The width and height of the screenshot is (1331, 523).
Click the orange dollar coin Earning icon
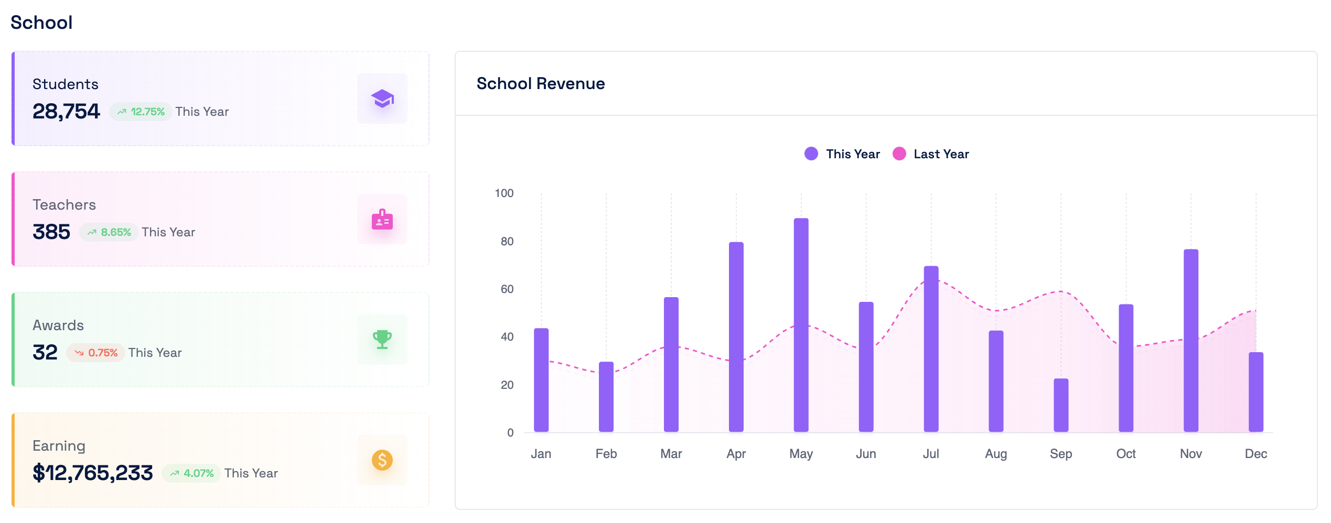[382, 460]
